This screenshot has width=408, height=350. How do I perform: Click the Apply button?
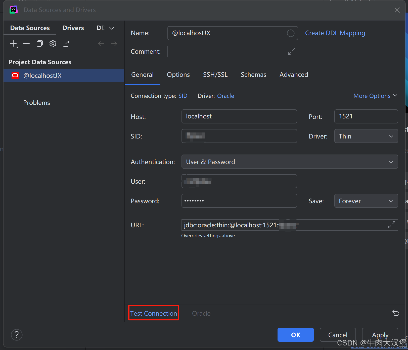click(380, 335)
